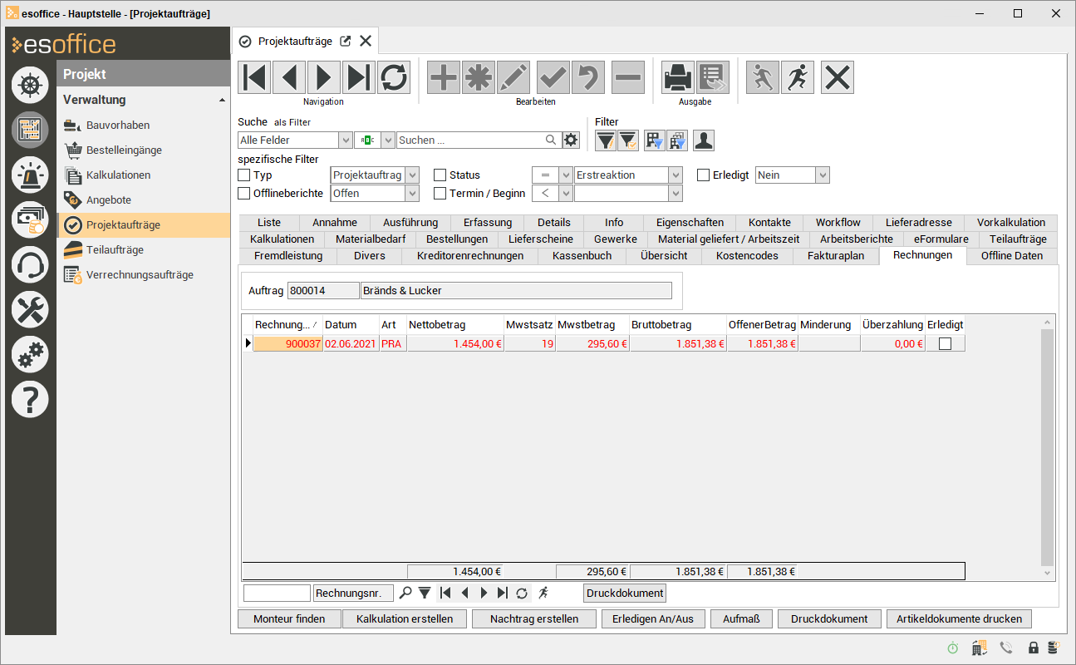Screen dimensions: 1076x665
Task: Switch to the Liste tab
Action: pyautogui.click(x=269, y=223)
